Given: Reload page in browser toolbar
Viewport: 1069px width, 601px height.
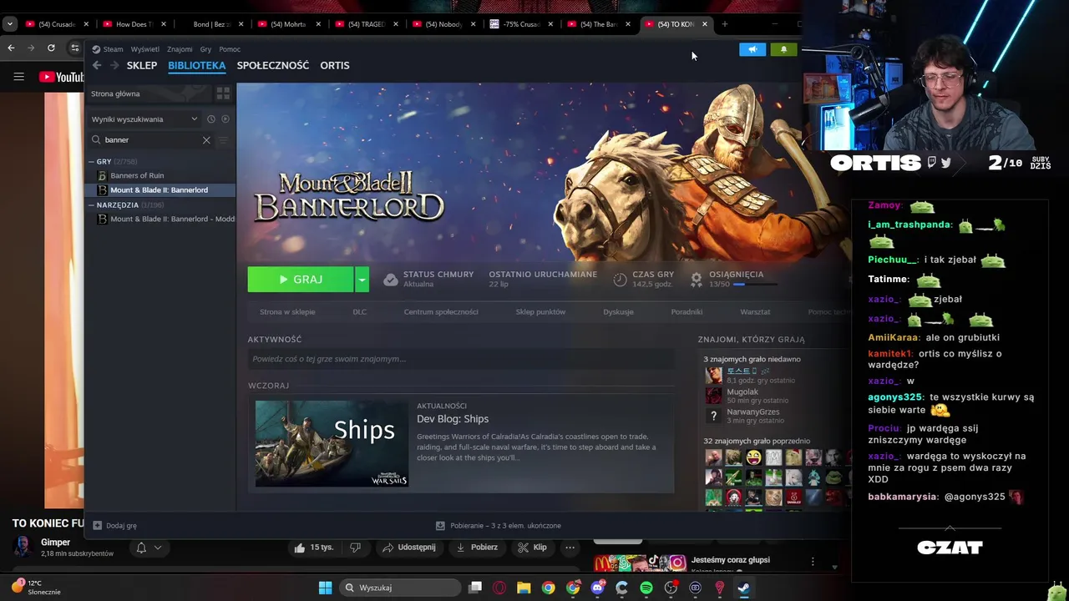Looking at the screenshot, I should pos(51,48).
